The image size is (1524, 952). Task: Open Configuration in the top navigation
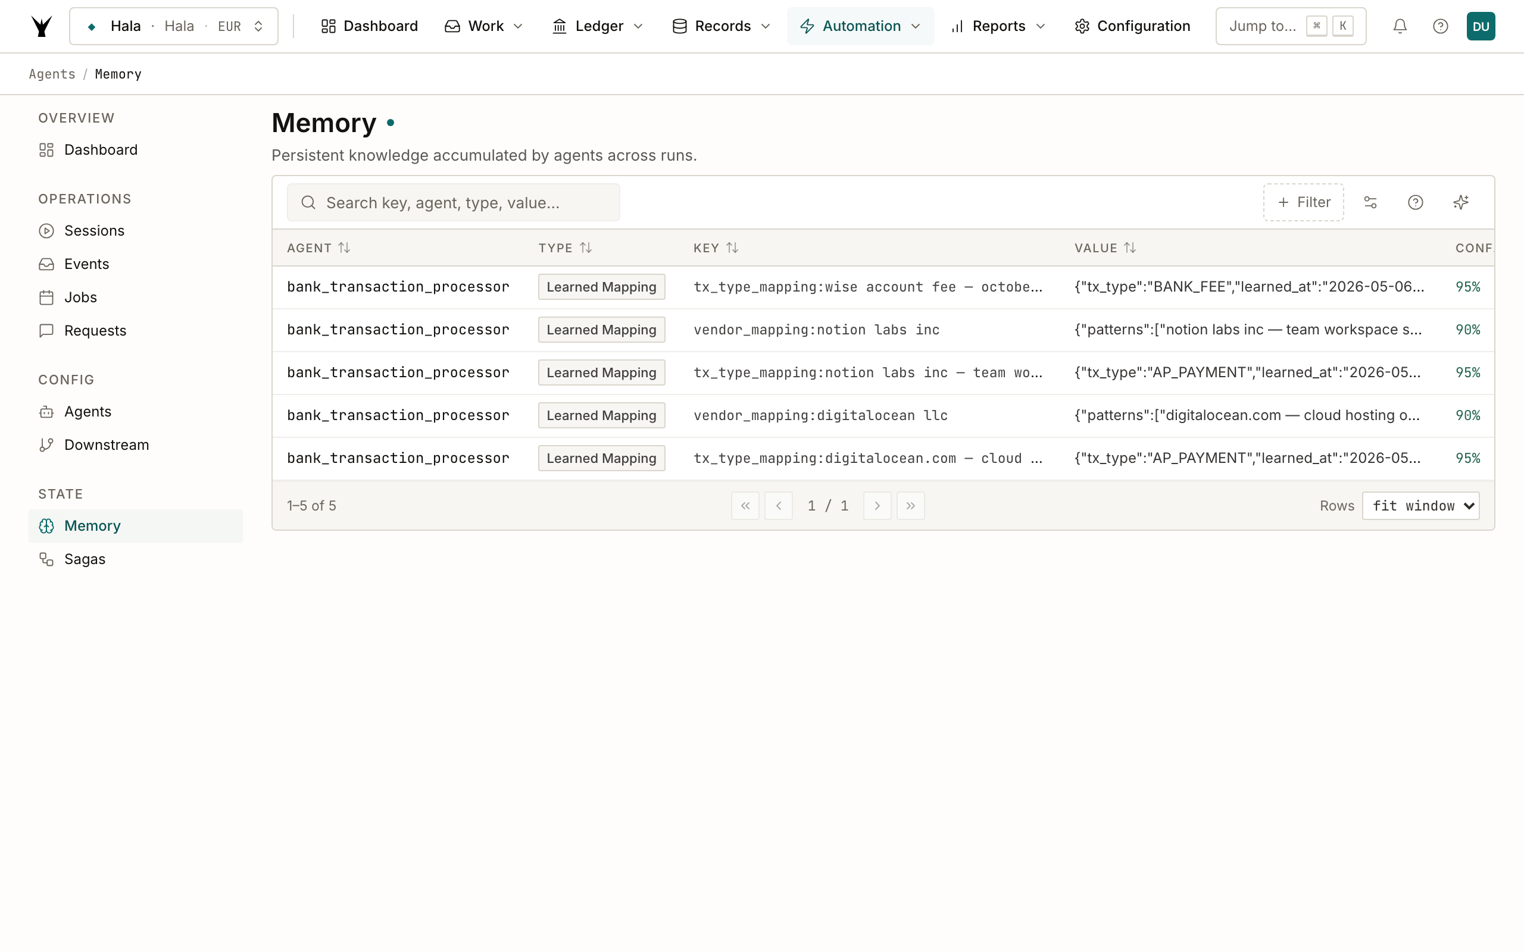click(1132, 26)
